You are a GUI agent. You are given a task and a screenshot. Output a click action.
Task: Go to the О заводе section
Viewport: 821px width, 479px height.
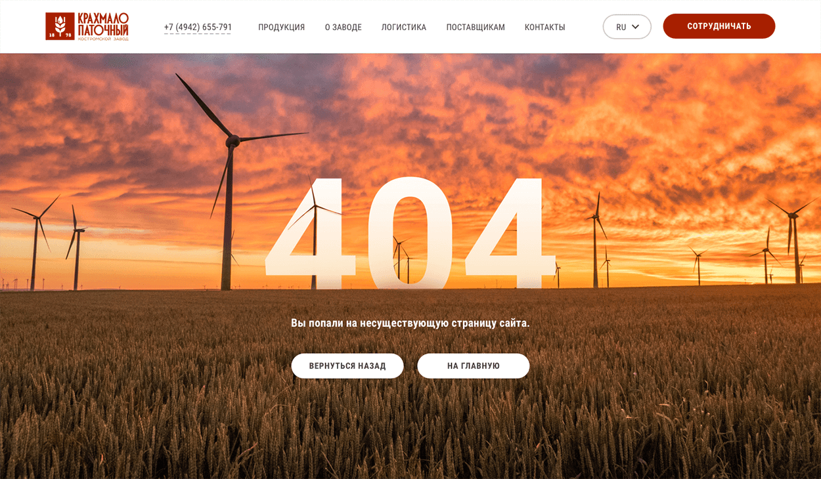343,28
